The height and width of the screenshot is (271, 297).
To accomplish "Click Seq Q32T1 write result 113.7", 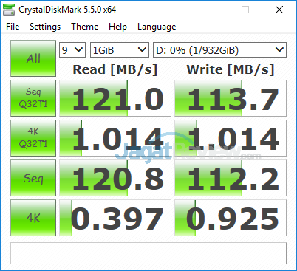I will tap(231, 98).
